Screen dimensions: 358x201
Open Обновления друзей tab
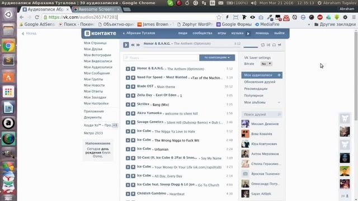coord(260,82)
